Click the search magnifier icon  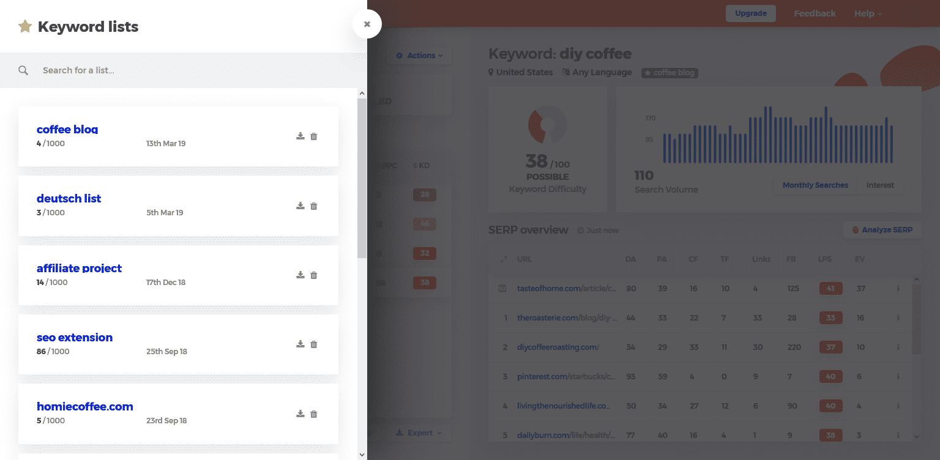pos(23,70)
